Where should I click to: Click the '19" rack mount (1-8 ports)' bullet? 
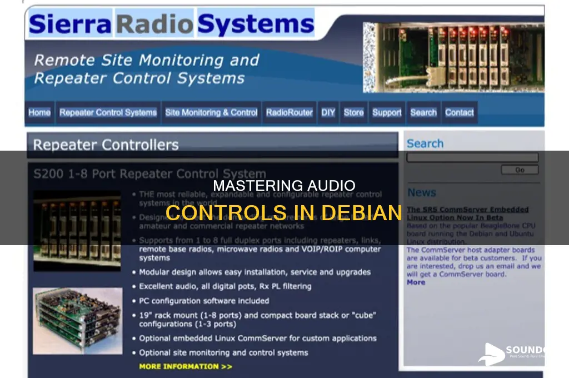pyautogui.click(x=258, y=320)
